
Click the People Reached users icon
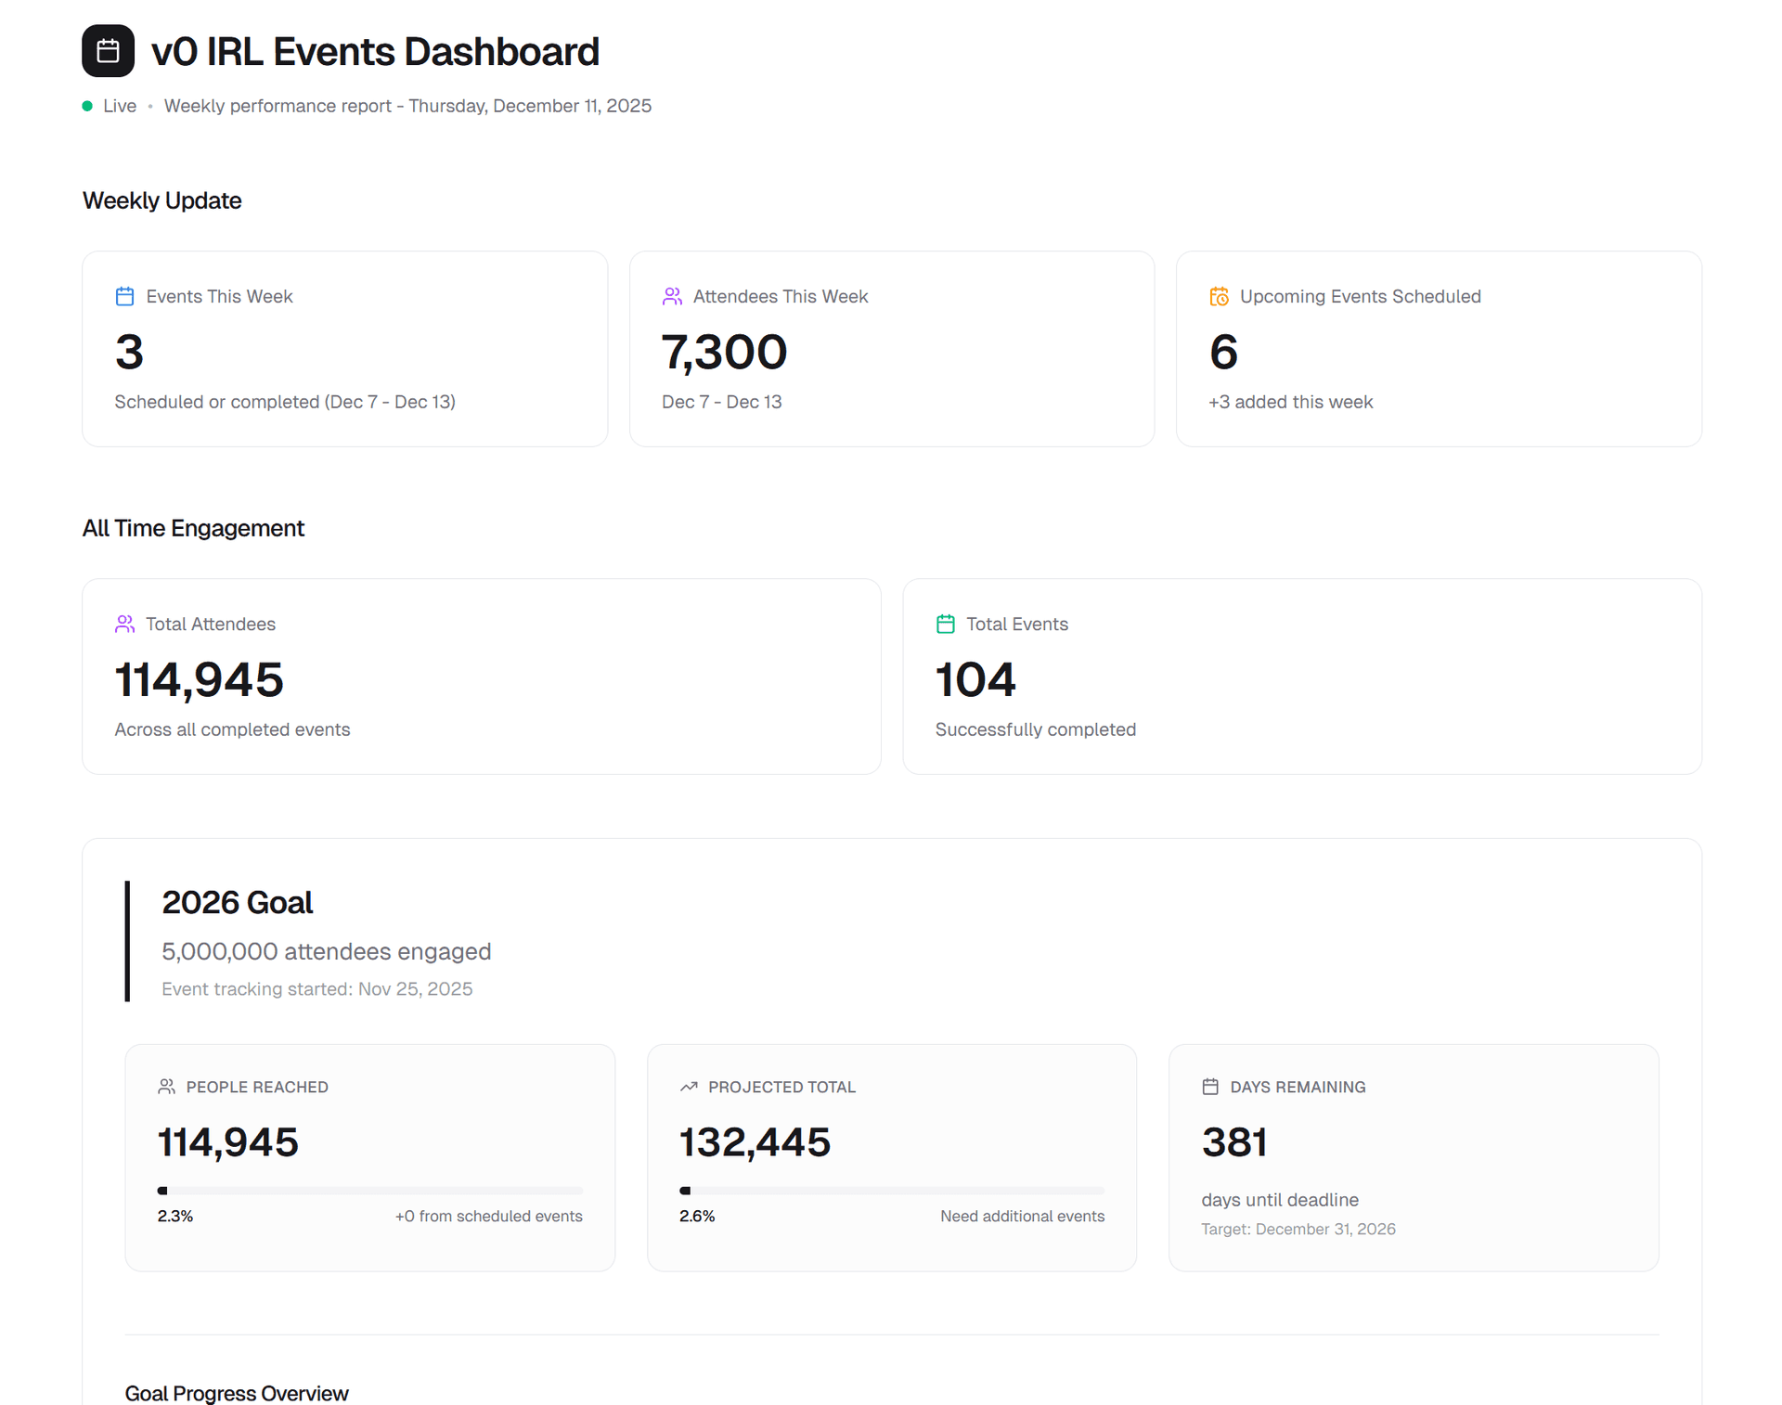tap(166, 1087)
